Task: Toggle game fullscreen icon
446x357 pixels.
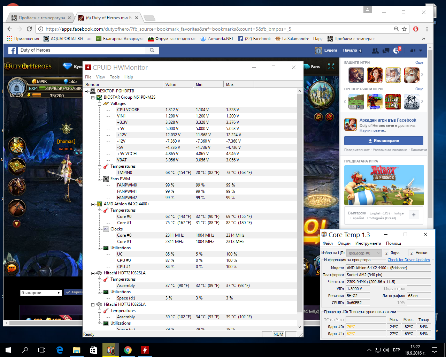Action: pyautogui.click(x=331, y=66)
